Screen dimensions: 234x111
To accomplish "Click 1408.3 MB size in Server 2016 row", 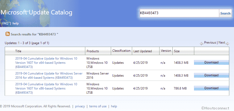I will [181, 75].
